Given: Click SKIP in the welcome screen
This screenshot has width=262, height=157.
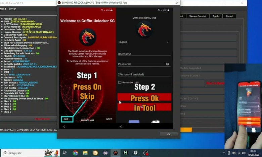Looking at the screenshot, I should [x=67, y=119].
